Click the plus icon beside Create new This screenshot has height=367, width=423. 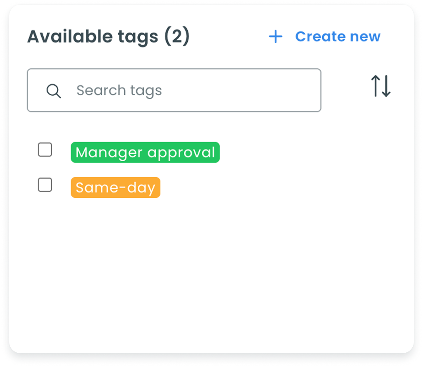coord(276,36)
